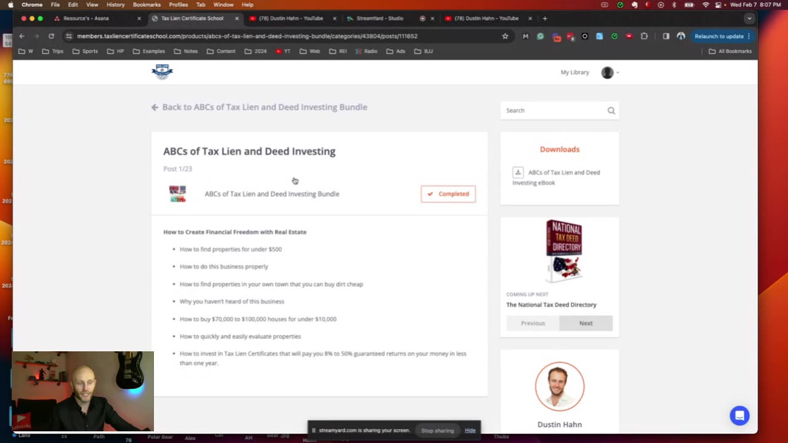This screenshot has width=788, height=443.
Task: Click the blue document extension icon
Action: 600,36
